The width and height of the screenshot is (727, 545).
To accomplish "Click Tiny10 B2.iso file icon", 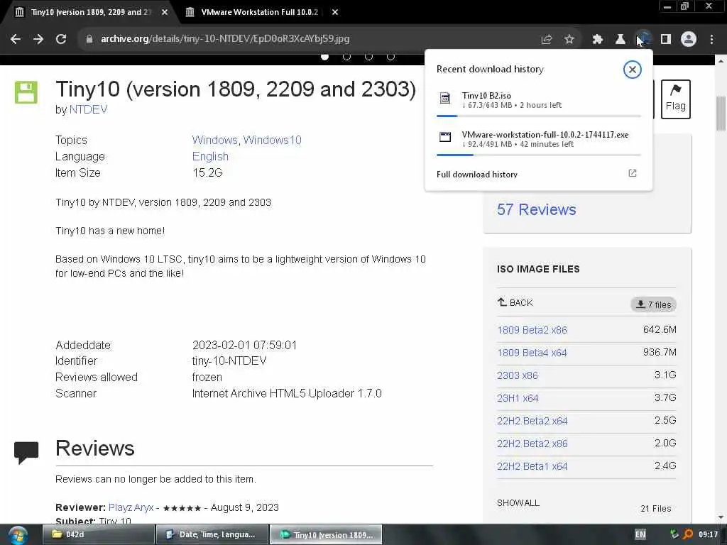I will 445,98.
